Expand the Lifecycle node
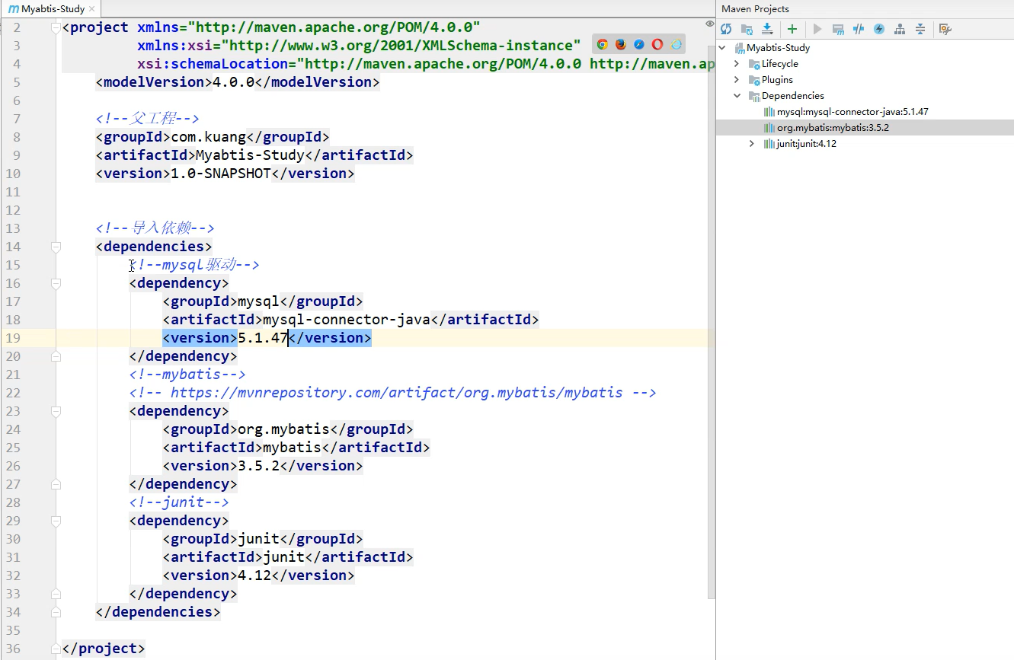 coord(737,64)
